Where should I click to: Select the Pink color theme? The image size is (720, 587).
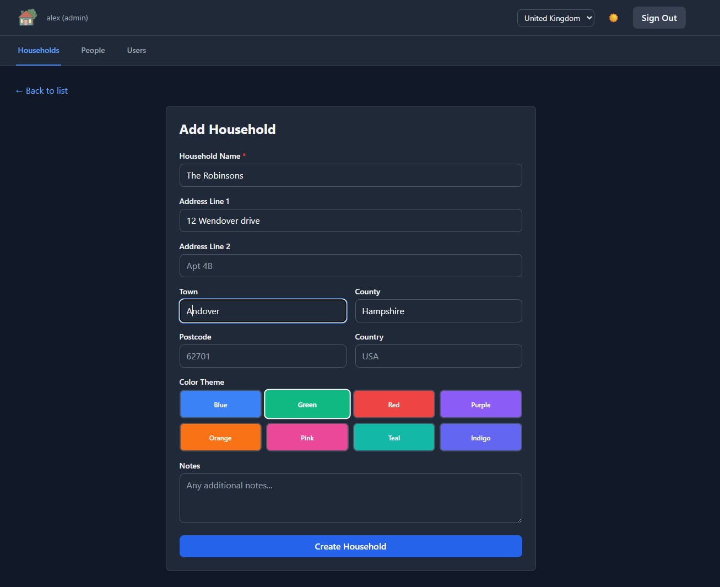pos(307,437)
